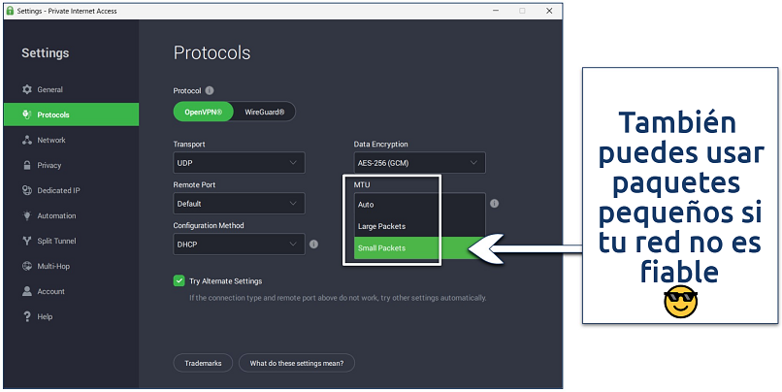Uncheck Try Alternate Settings checkbox
The width and height of the screenshot is (782, 392).
[179, 280]
